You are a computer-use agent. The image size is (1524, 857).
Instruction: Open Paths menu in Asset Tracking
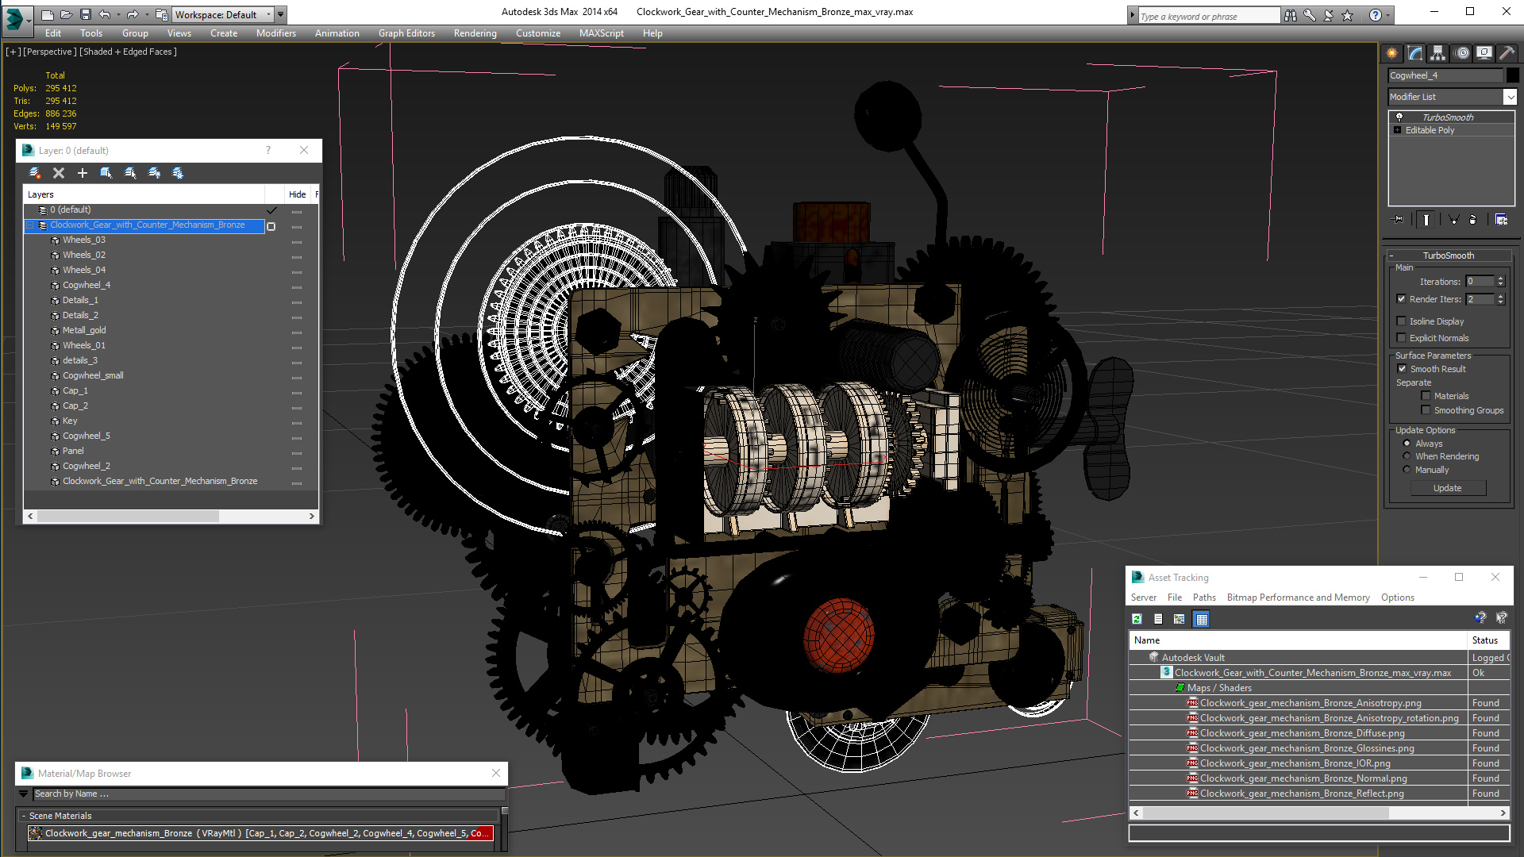click(1203, 598)
